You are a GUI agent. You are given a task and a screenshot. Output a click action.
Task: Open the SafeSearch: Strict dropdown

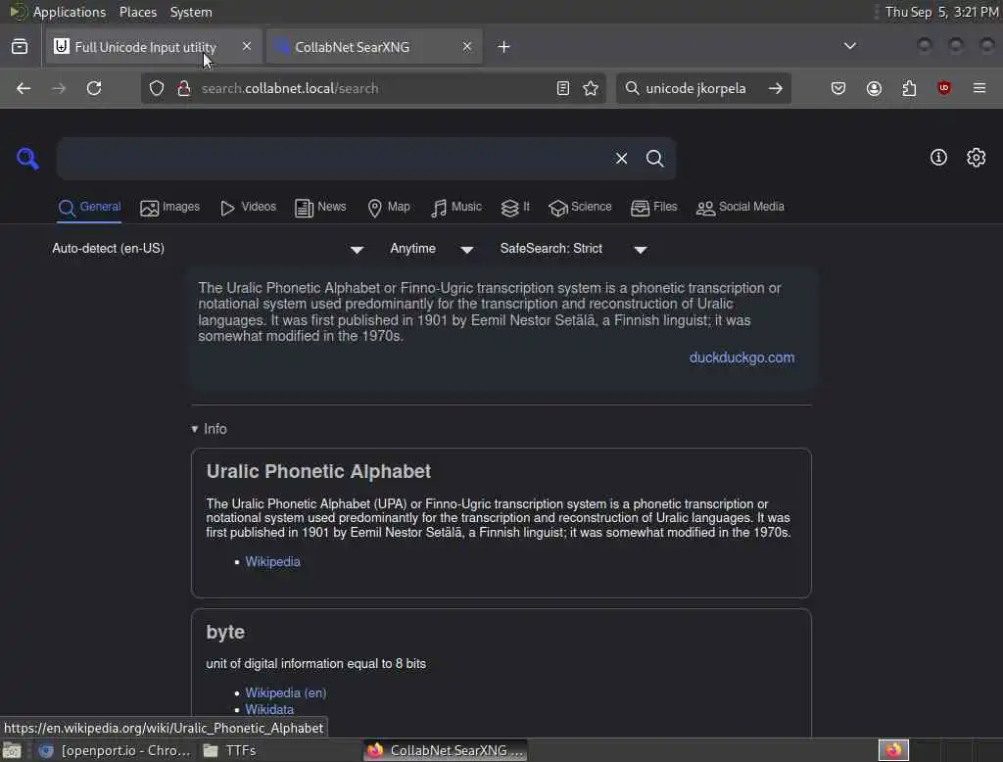click(574, 249)
